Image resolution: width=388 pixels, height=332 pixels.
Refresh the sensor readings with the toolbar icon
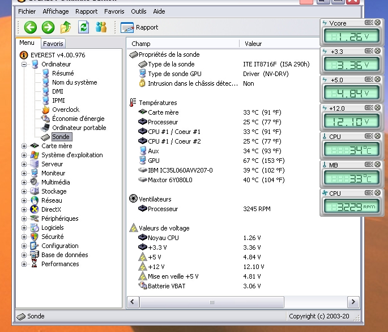(83, 27)
